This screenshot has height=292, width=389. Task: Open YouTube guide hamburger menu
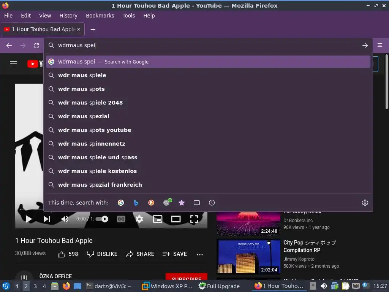14,64
